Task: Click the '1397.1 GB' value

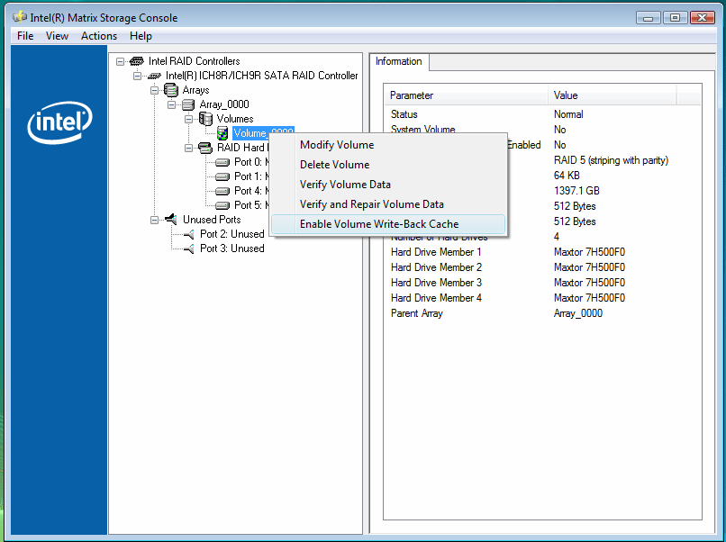Action: (x=576, y=191)
